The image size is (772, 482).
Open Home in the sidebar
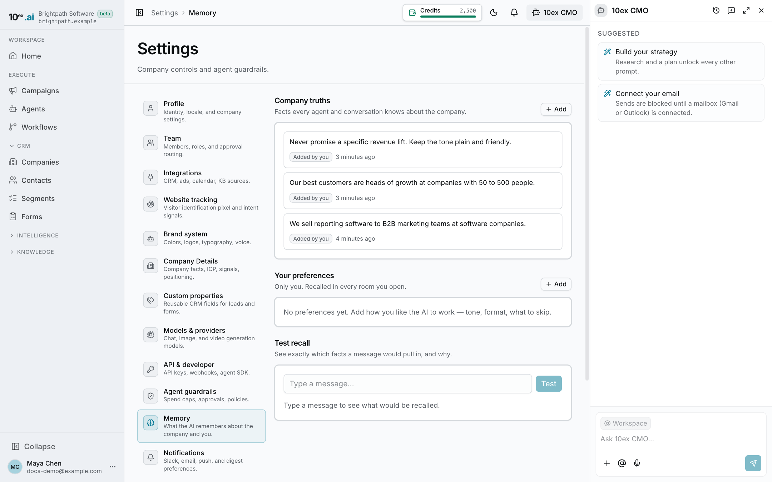click(x=61, y=56)
